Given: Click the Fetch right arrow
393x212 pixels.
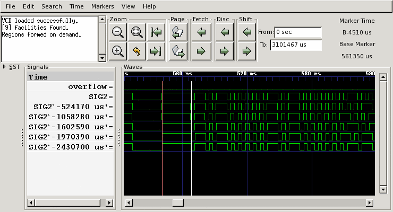Looking at the screenshot, I should (x=201, y=51).
